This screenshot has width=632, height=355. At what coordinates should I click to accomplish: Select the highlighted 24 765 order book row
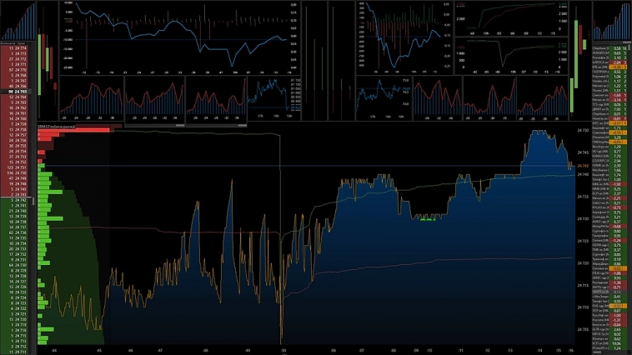18,91
